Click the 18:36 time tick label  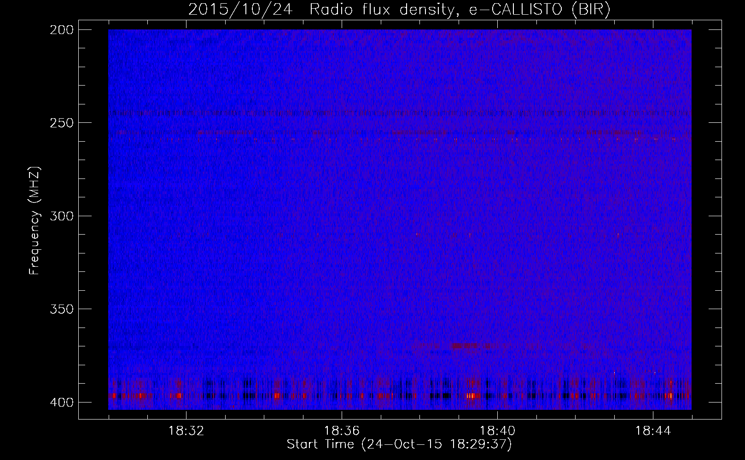(342, 431)
